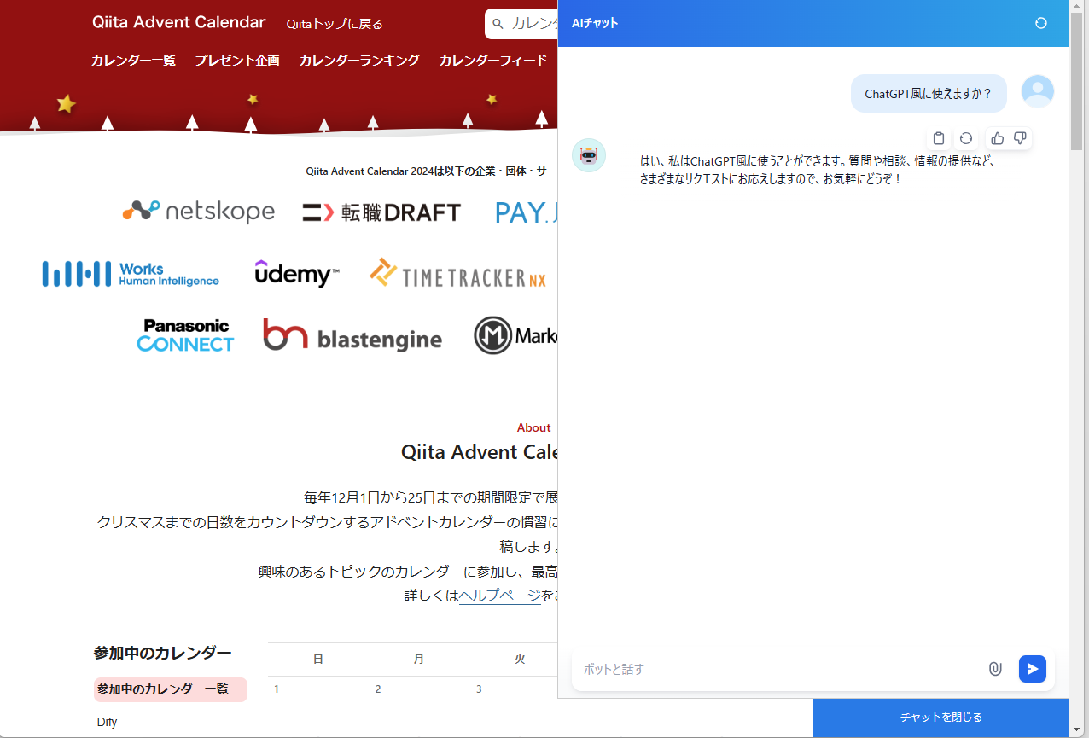
Task: Open the netskope sponsor logo
Action: tap(199, 211)
